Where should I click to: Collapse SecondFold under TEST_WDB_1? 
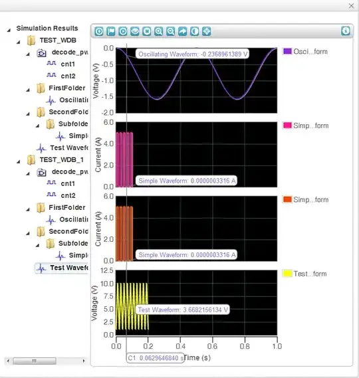pos(28,233)
